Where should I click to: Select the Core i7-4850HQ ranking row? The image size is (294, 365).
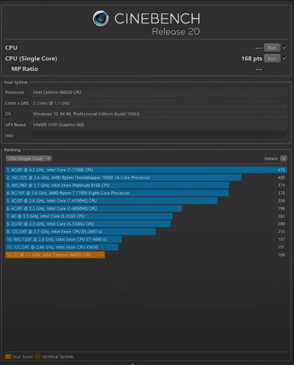coord(146,209)
